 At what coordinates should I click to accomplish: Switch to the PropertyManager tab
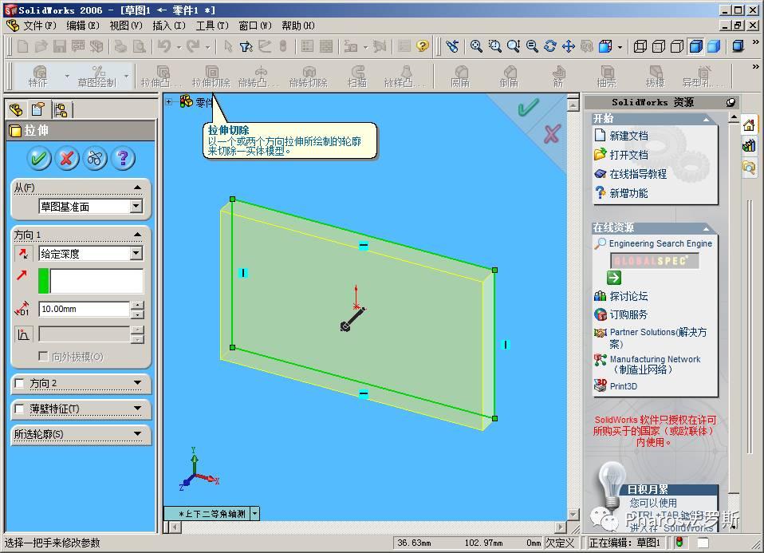click(x=38, y=110)
